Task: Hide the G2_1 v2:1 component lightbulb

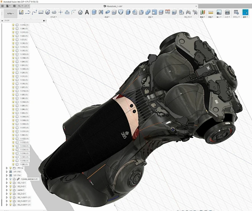Action: point(11,183)
